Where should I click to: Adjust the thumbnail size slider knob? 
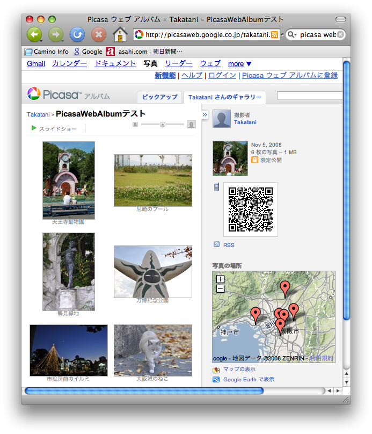163,125
